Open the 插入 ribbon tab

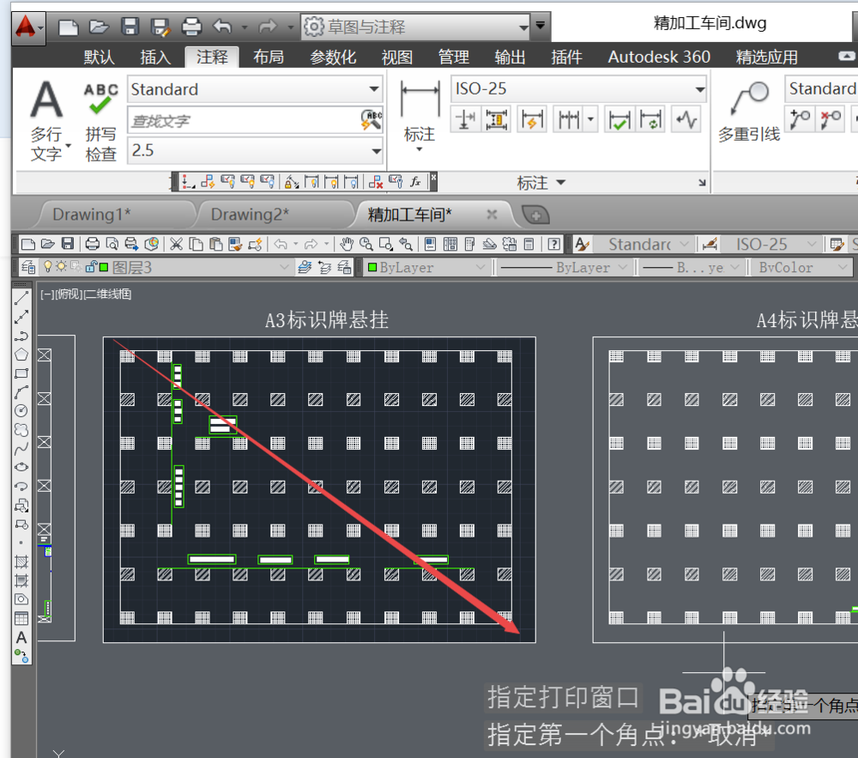pos(155,57)
